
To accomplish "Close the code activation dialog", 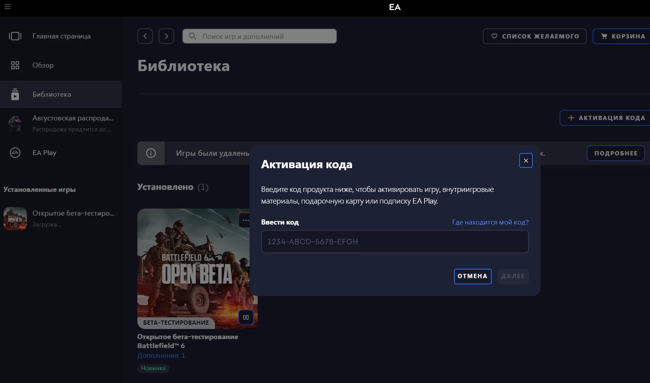I will [526, 160].
